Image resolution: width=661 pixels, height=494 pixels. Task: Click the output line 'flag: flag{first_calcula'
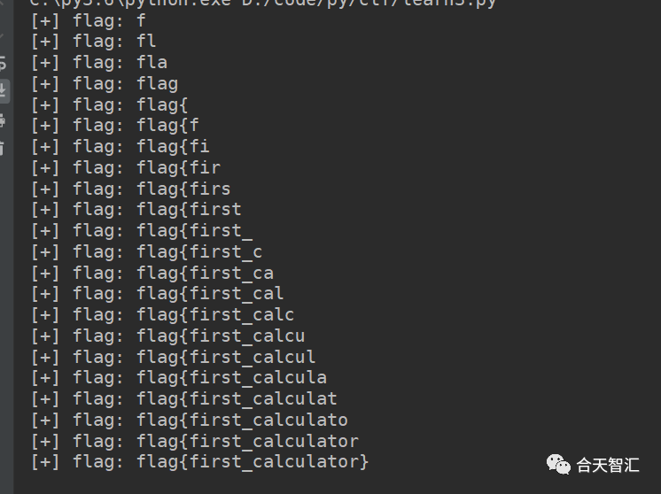click(178, 378)
